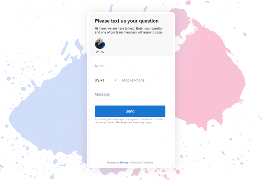Select the Message text field
The image size is (262, 180).
(130, 95)
